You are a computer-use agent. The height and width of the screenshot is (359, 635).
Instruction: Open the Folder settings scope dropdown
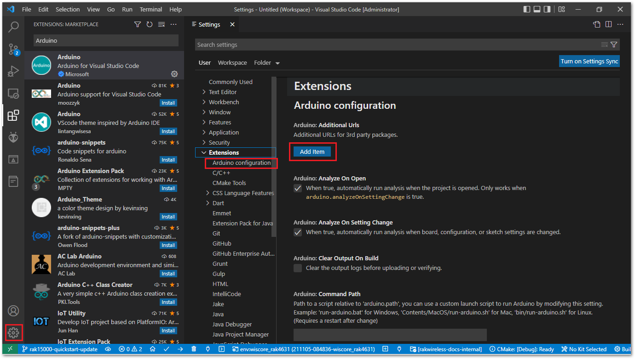267,63
